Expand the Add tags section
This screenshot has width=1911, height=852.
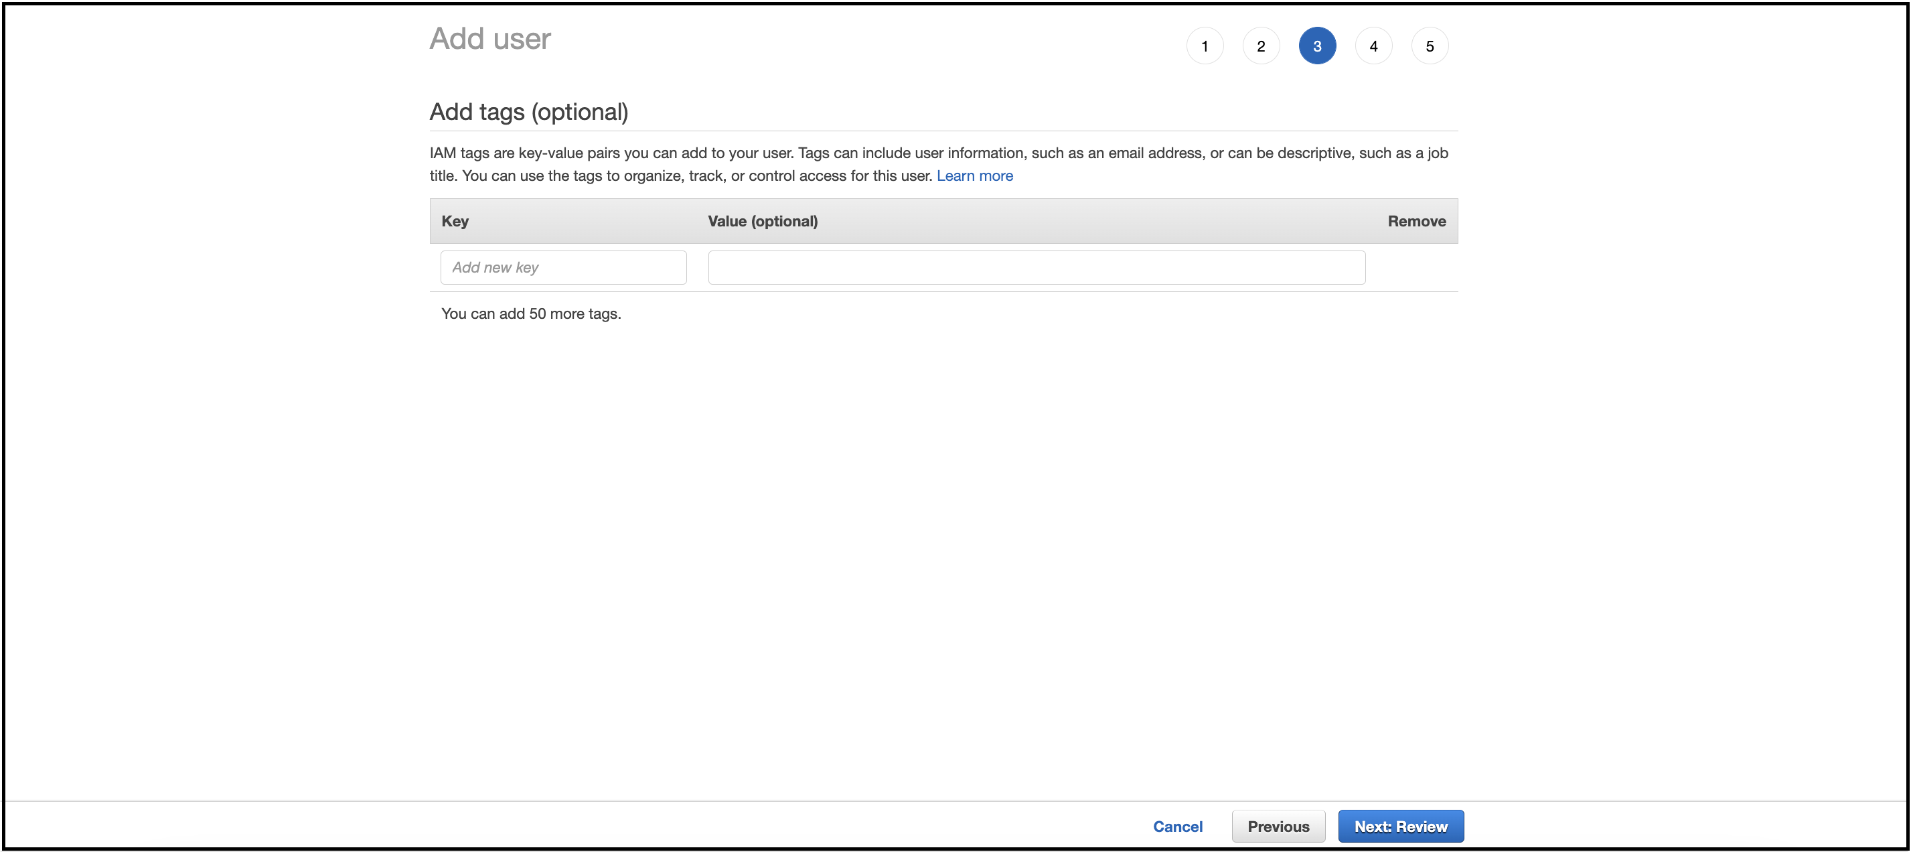coord(530,111)
